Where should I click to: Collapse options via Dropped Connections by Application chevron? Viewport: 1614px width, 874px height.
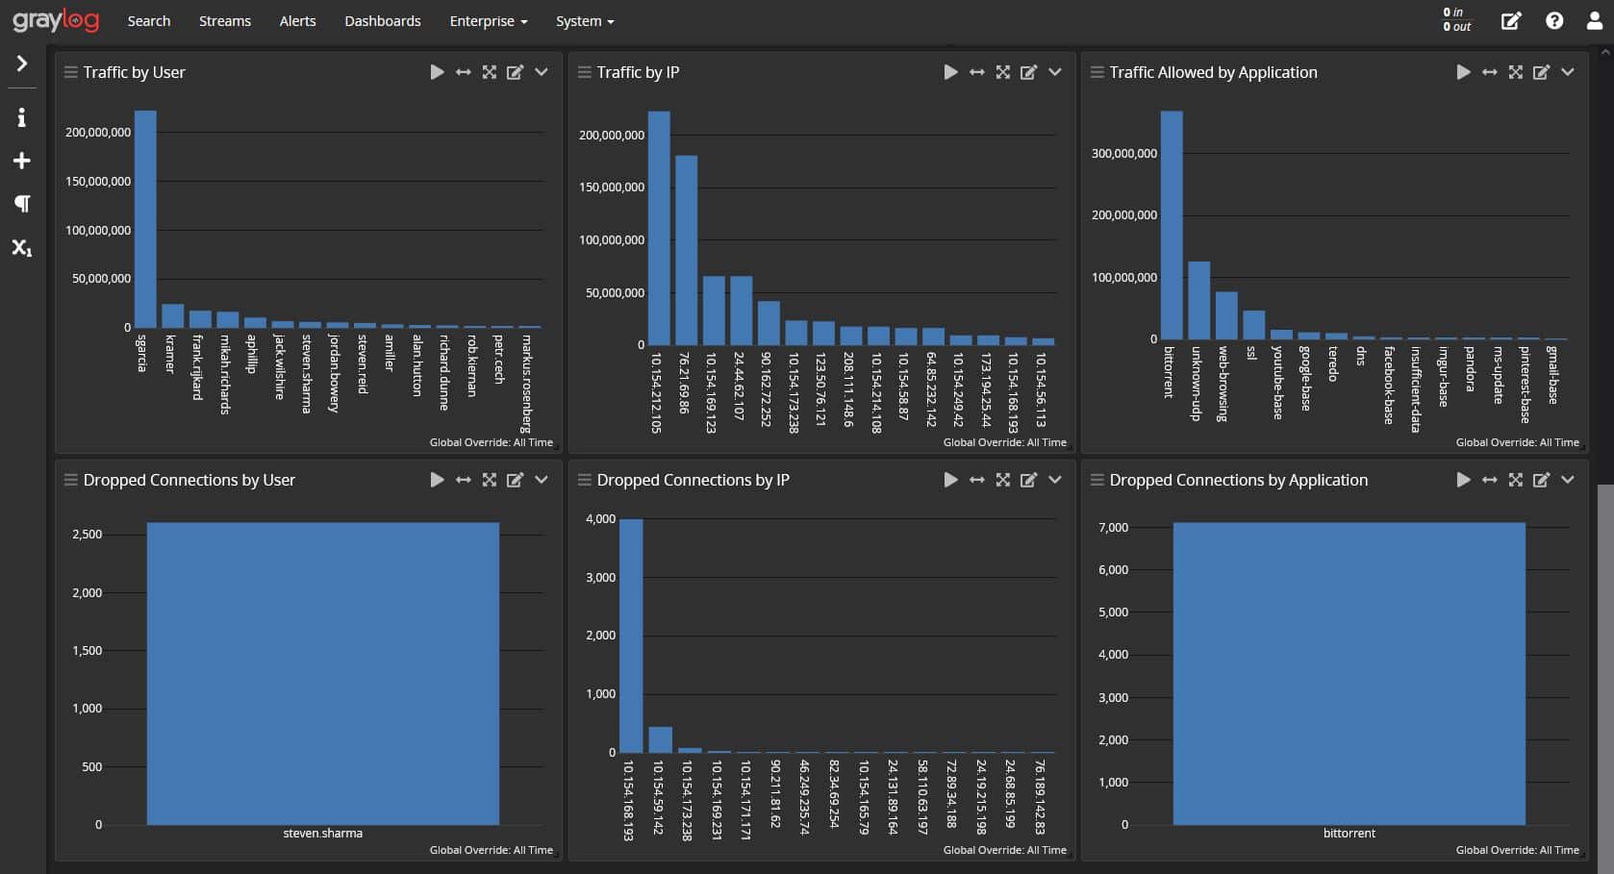[1569, 480]
